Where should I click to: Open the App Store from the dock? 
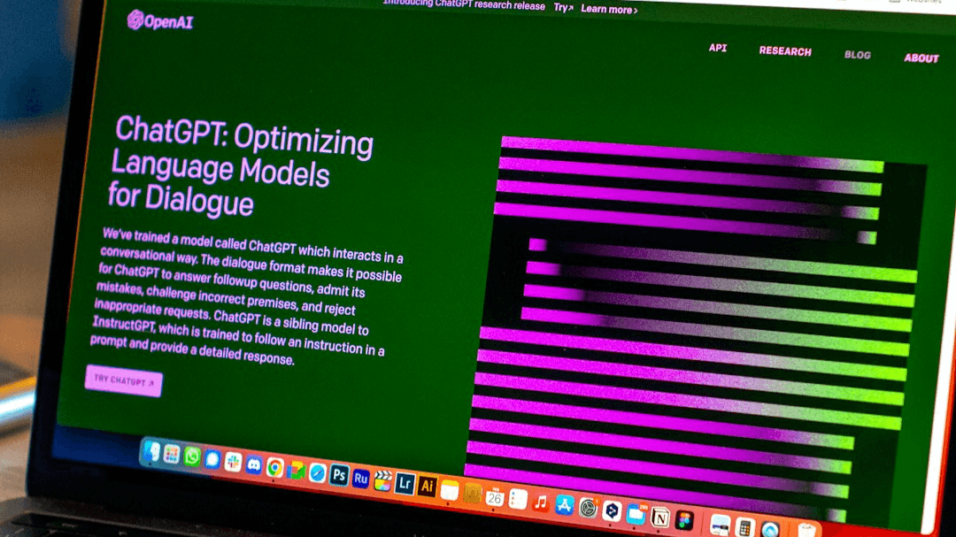tap(565, 505)
